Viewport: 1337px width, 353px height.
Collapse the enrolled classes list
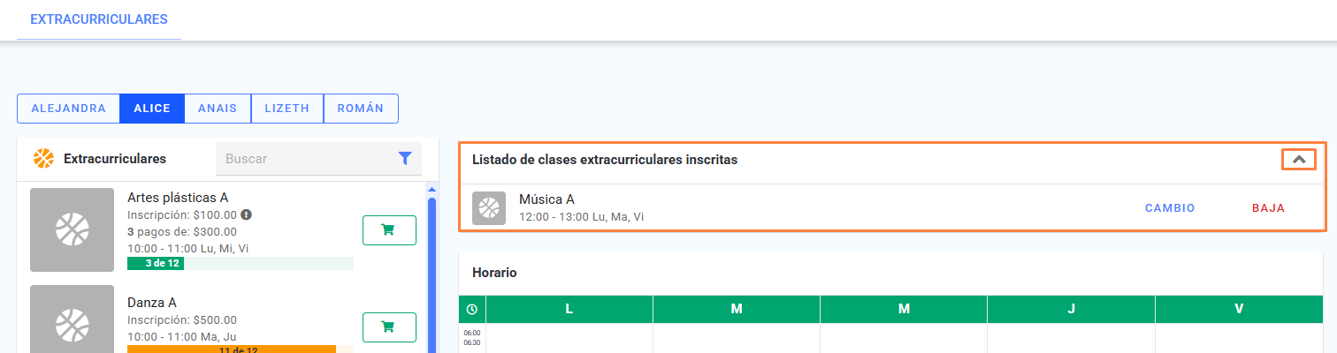pos(1299,160)
